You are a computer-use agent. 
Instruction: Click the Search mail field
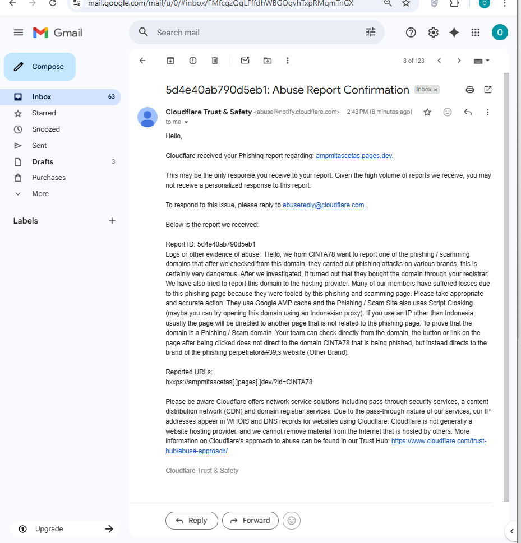tap(256, 32)
